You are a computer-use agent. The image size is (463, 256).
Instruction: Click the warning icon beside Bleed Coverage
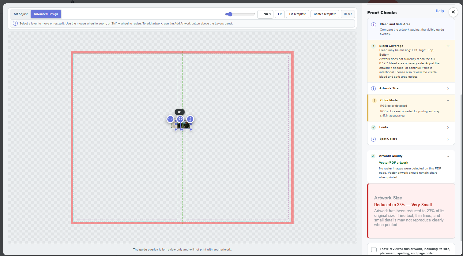click(373, 46)
